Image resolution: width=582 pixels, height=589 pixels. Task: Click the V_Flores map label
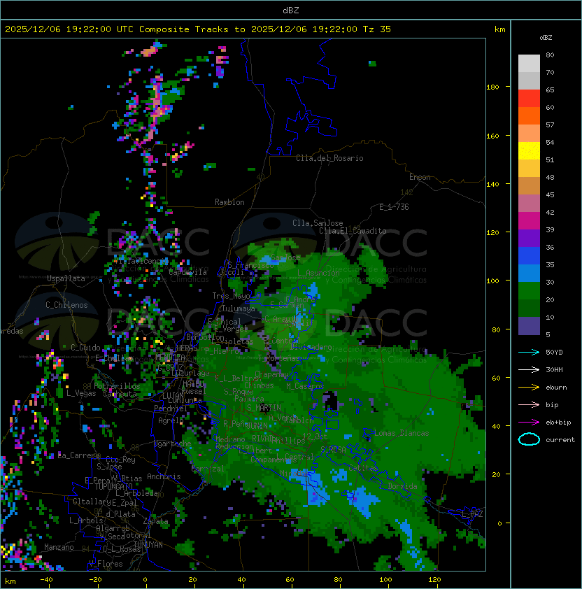coord(106,564)
